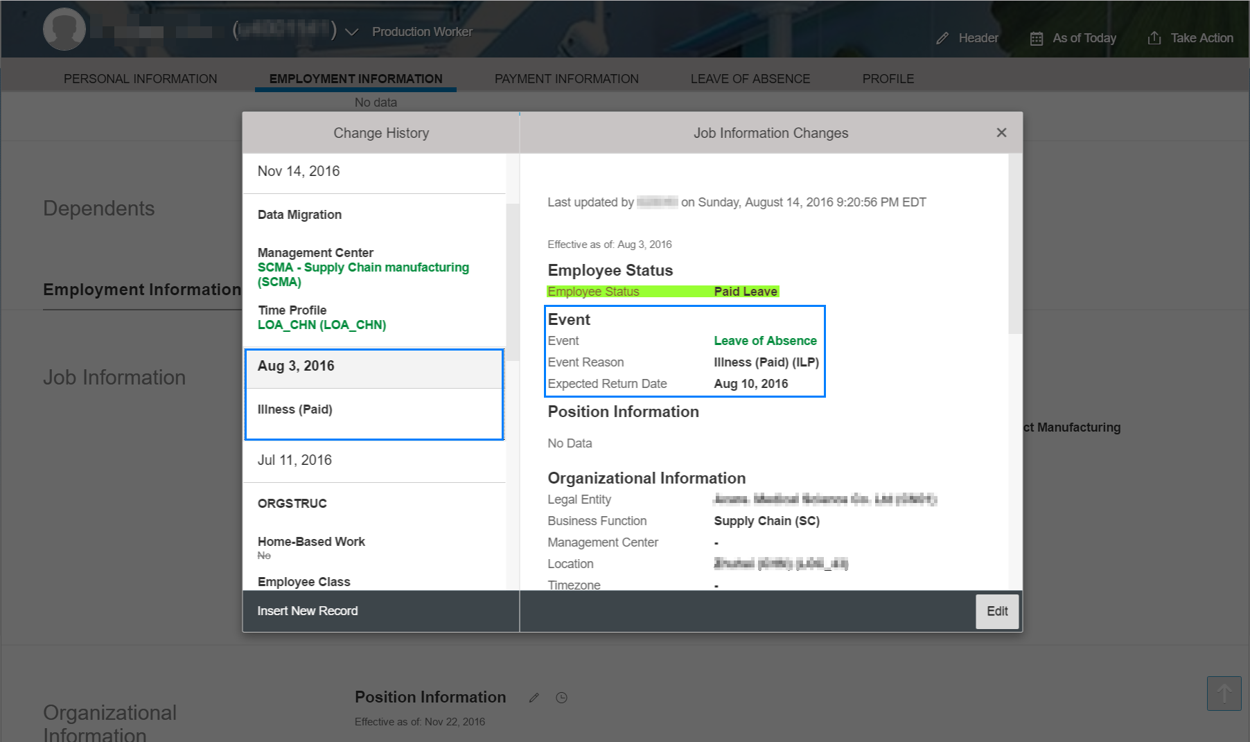Click the Header pencil edit icon
The height and width of the screenshot is (742, 1250).
tap(942, 38)
